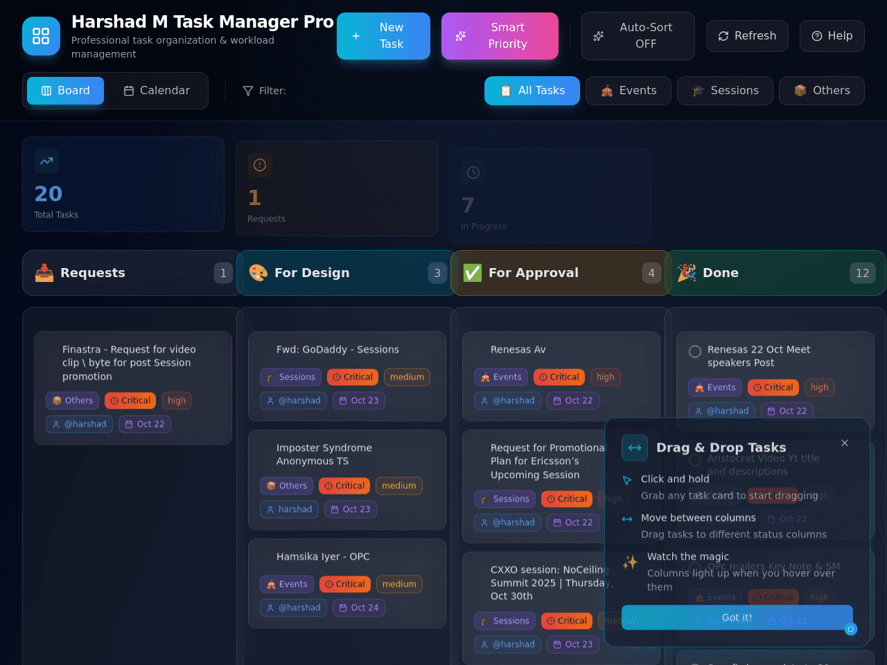Click the Requests alert icon in stats card

tap(260, 165)
